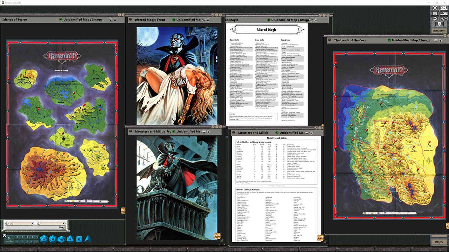Viewport: 449px width, 252px height.
Task: Open share menu on Islands of Terror window
Action: coord(111,20)
